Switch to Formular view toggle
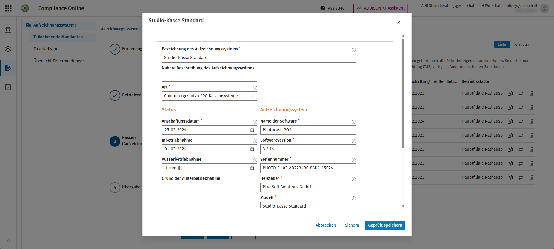 (x=521, y=44)
